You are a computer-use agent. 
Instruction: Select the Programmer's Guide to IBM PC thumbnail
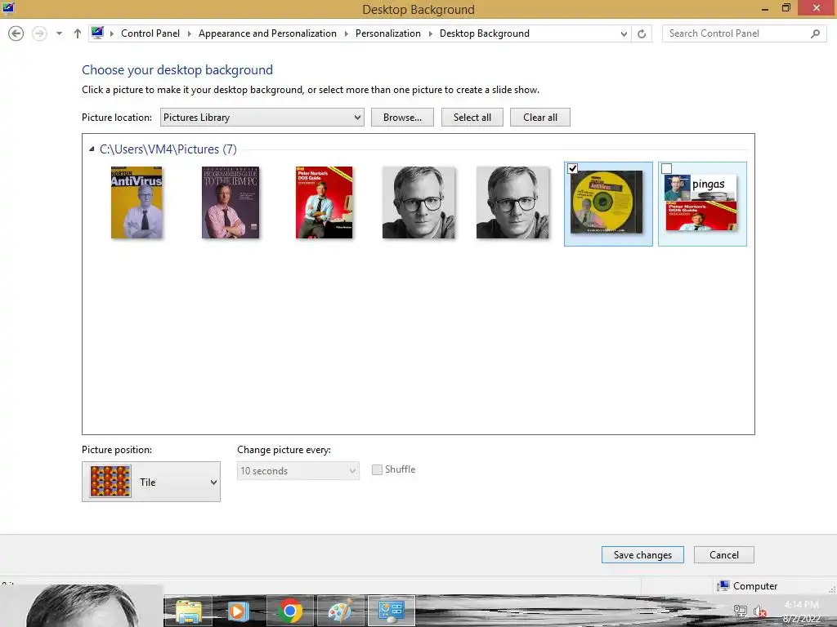pos(231,202)
